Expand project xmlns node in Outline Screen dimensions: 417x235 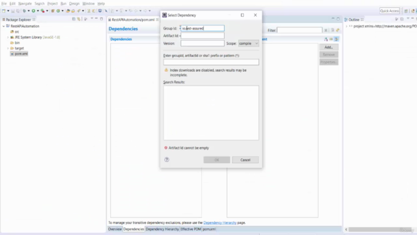(347, 26)
